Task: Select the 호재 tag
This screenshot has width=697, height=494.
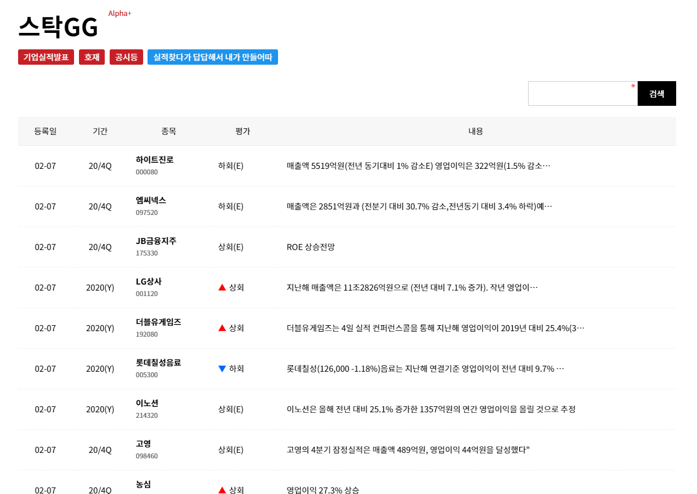Action: (92, 57)
